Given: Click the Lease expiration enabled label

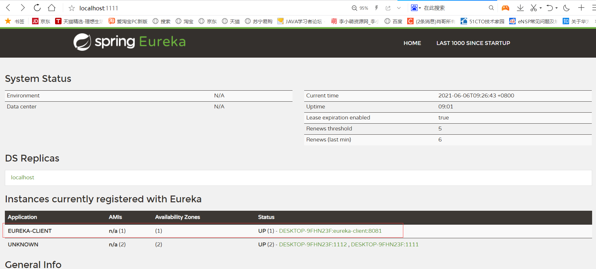Looking at the screenshot, I should coord(338,118).
